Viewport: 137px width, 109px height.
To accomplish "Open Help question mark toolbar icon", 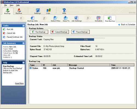I will coord(64,11).
